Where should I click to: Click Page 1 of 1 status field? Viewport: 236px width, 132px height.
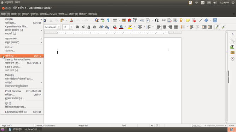click(x=7, y=126)
